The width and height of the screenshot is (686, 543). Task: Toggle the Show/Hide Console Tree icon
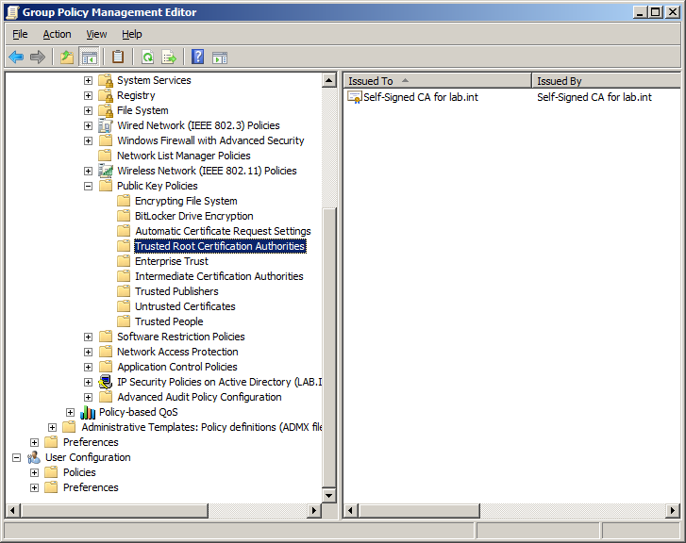coord(89,57)
